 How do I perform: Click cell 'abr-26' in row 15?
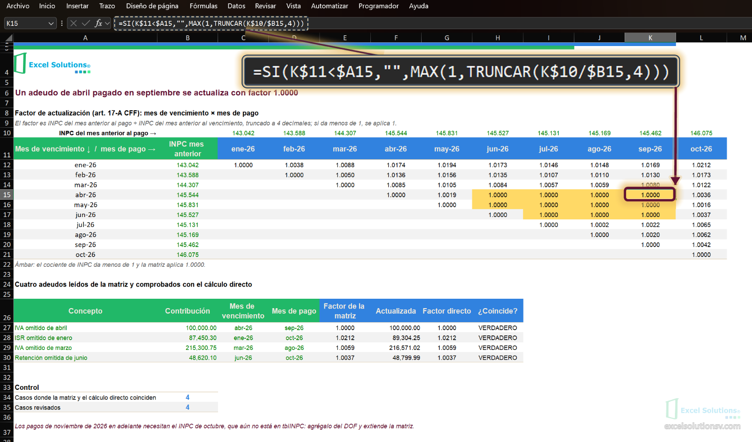click(86, 195)
